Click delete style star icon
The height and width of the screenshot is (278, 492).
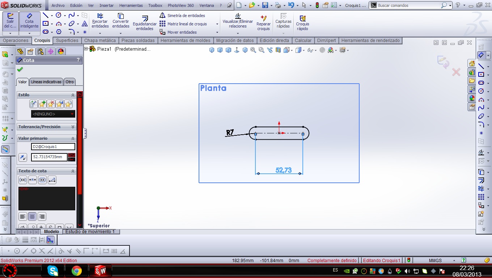[51, 104]
